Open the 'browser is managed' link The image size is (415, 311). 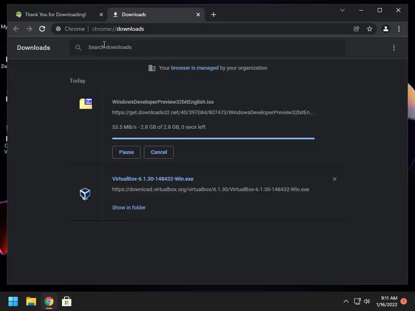[x=195, y=68]
